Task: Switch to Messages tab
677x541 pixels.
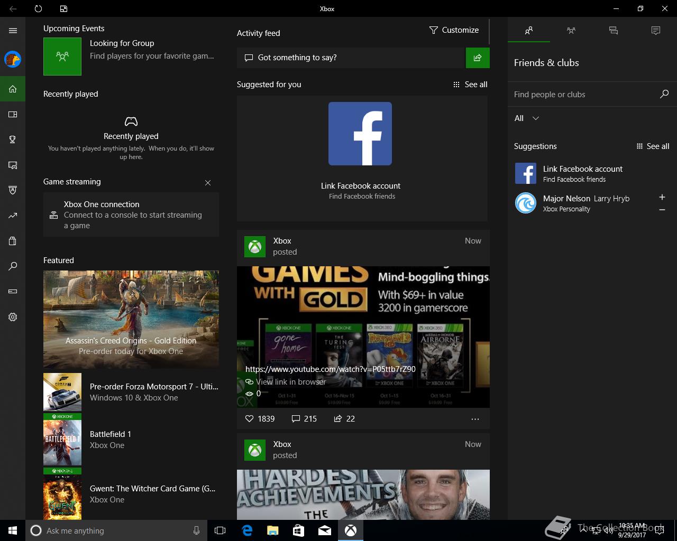Action: tap(614, 31)
